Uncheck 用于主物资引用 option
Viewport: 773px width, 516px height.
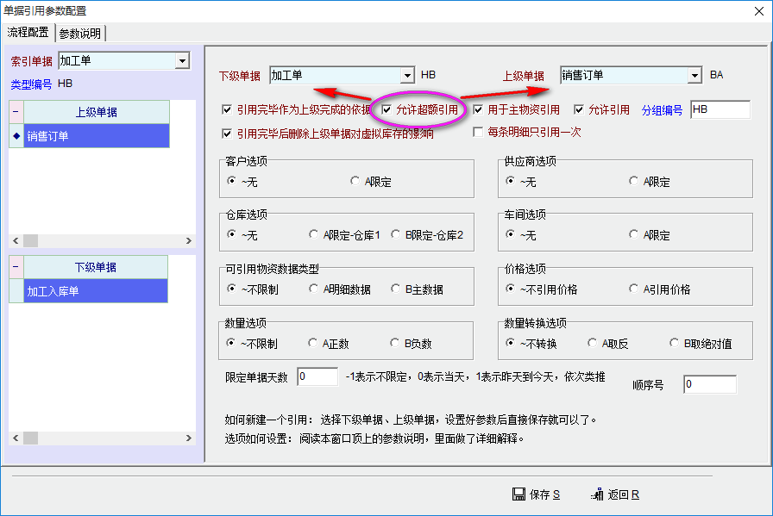click(x=478, y=110)
